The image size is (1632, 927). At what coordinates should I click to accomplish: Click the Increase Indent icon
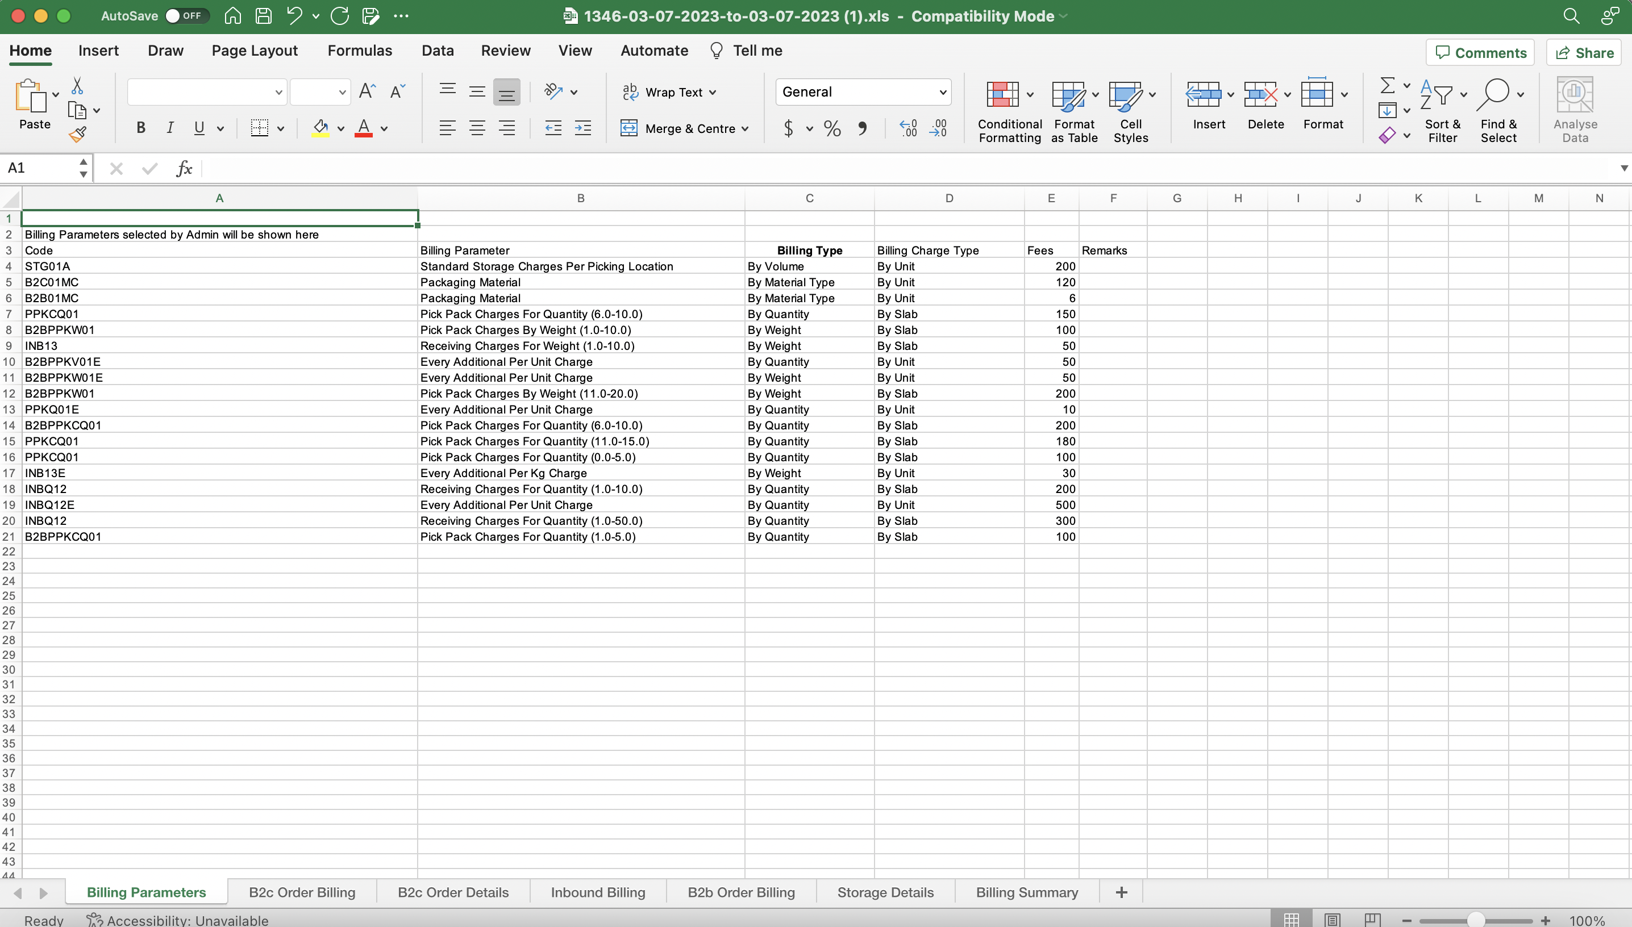point(582,128)
